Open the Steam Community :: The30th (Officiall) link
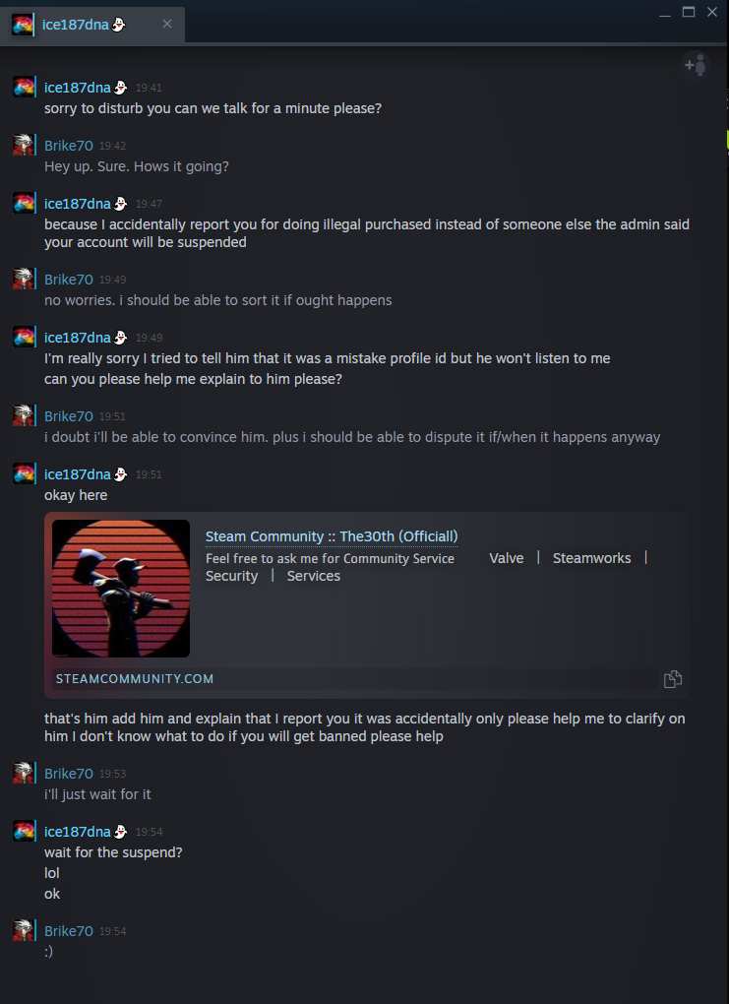This screenshot has width=729, height=1004. (x=332, y=536)
